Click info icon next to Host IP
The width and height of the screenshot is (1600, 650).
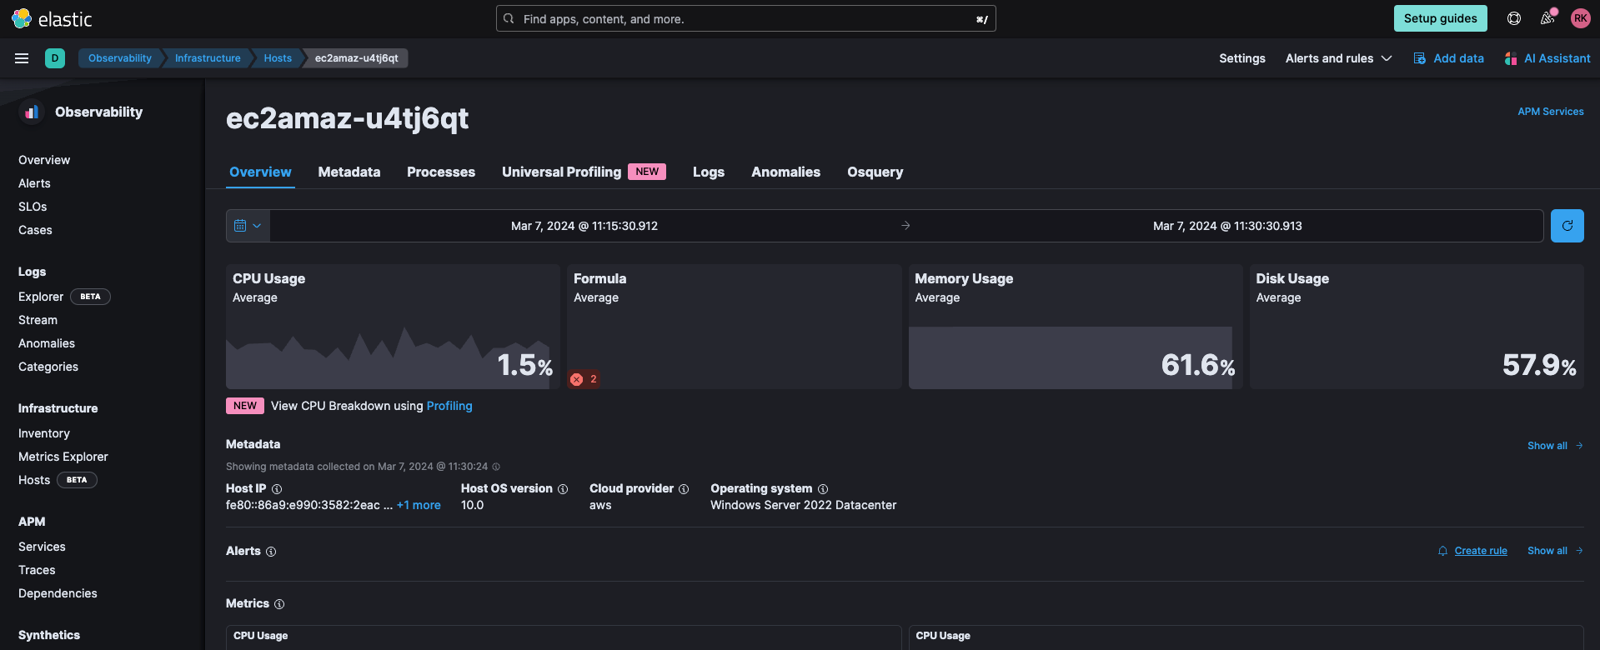(277, 489)
